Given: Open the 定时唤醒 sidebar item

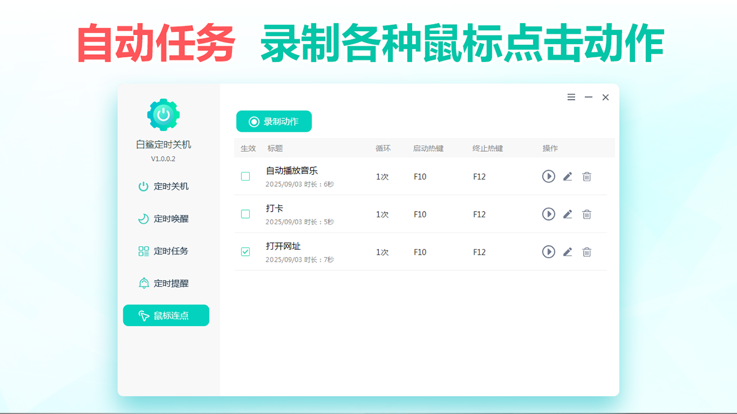Looking at the screenshot, I should tap(164, 218).
